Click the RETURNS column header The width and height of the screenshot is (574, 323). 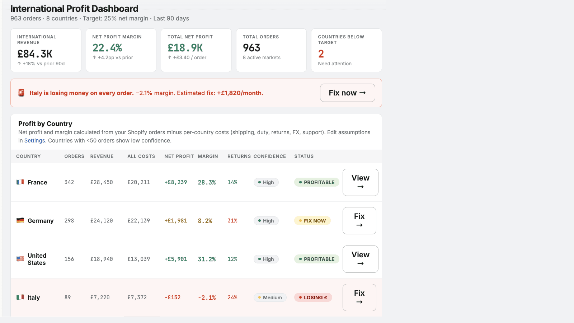pos(239,156)
